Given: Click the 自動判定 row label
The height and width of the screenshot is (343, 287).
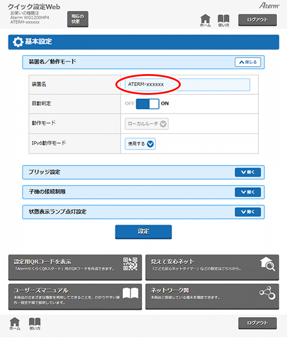Looking at the screenshot, I should [41, 103].
